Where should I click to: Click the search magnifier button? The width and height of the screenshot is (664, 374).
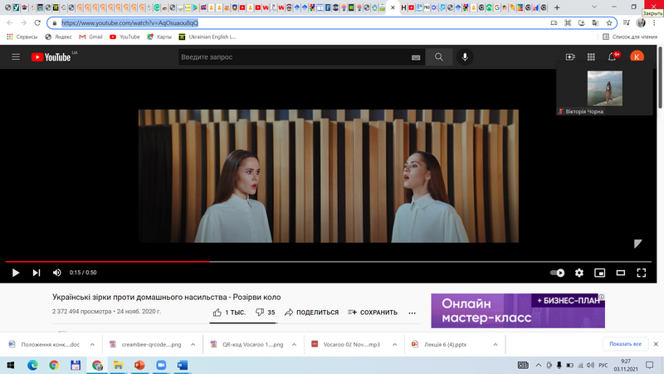click(x=439, y=57)
